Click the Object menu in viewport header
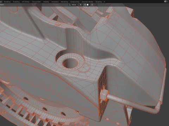The image size is (169, 126). pos(2,5)
